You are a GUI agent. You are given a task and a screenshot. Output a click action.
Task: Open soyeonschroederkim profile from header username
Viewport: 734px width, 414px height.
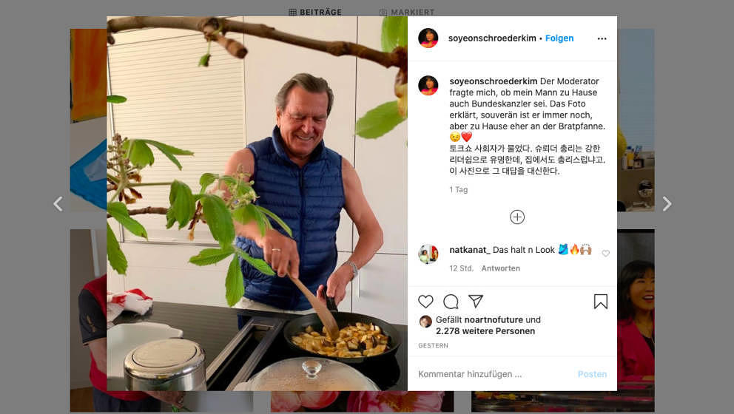492,38
